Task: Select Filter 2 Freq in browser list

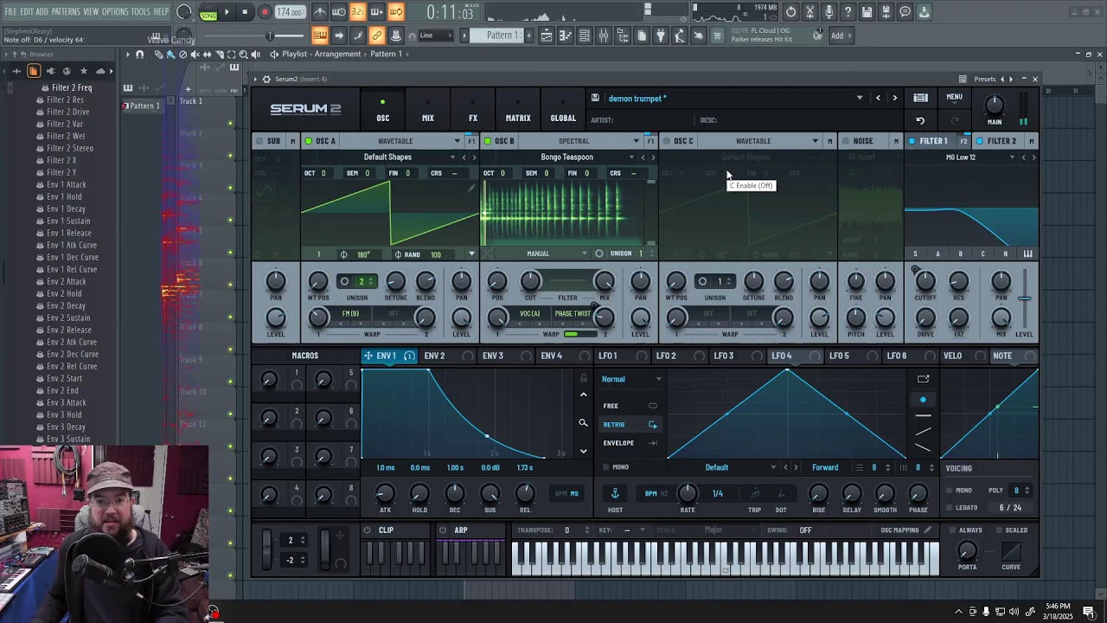Action: (x=72, y=87)
